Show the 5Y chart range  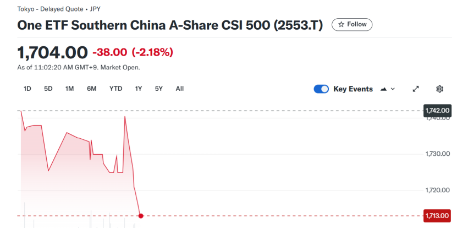point(159,89)
